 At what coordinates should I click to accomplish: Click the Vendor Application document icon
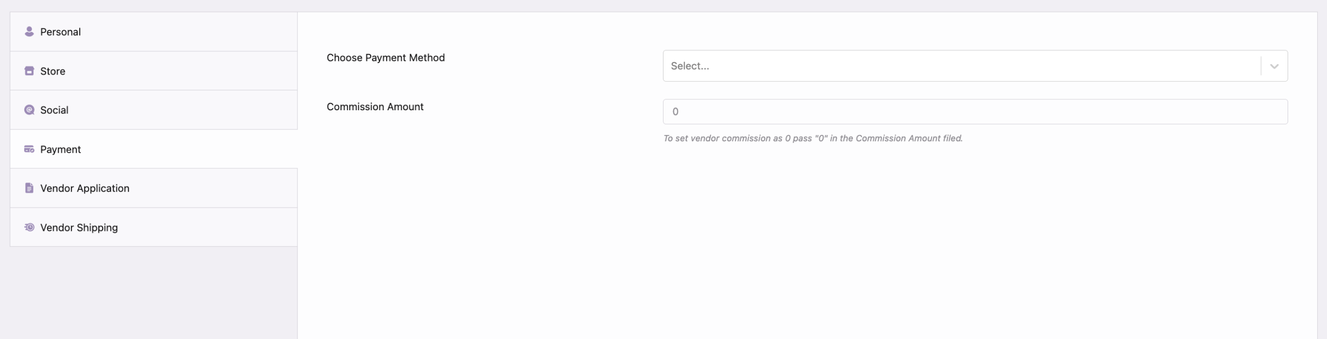pyautogui.click(x=29, y=188)
